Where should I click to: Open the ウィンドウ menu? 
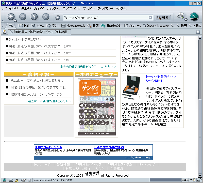(x=105, y=8)
